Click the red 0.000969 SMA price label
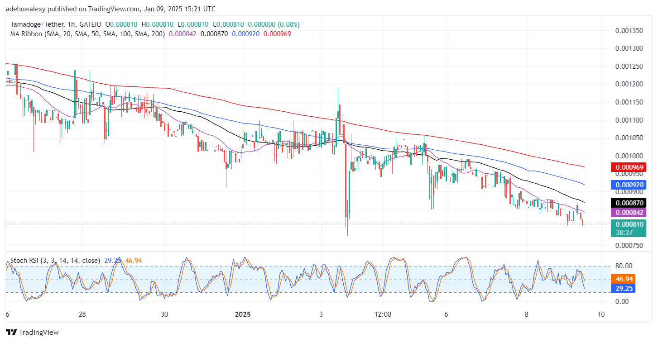Screen dimensions: 658x342 coord(628,167)
